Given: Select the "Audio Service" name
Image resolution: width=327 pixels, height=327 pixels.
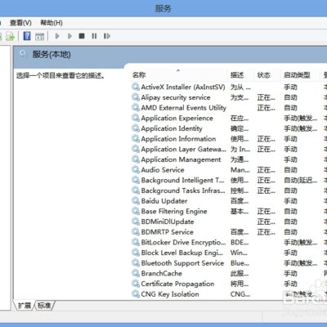Looking at the screenshot, I should coord(163,170).
